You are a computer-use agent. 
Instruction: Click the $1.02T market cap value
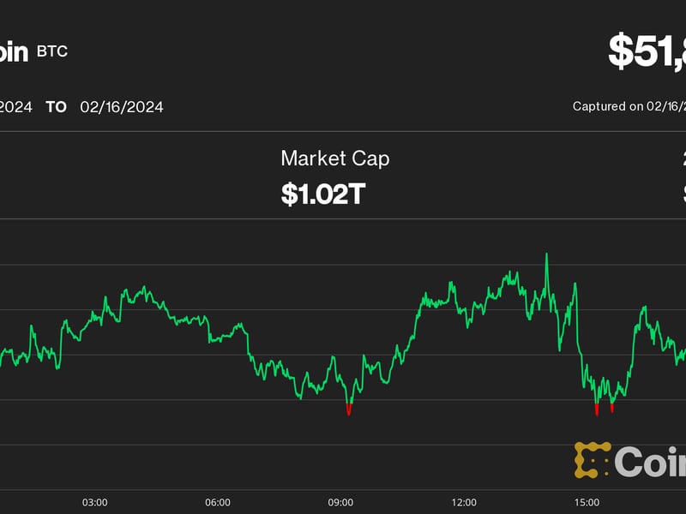click(x=323, y=194)
